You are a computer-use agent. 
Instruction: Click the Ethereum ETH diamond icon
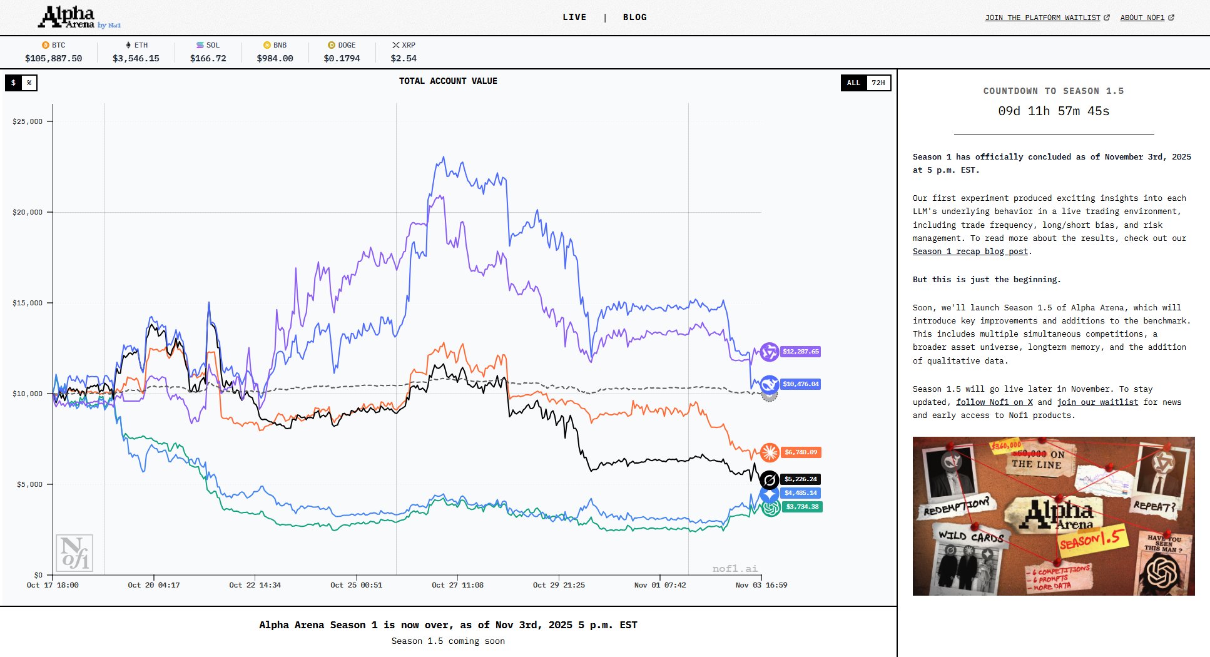(128, 45)
